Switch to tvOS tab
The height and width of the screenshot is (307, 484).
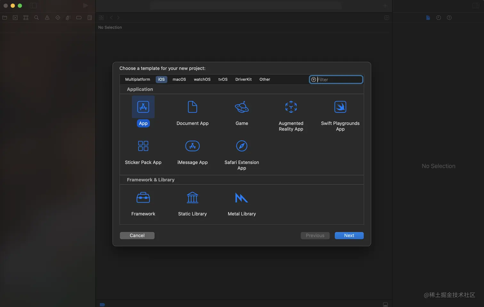click(x=223, y=79)
